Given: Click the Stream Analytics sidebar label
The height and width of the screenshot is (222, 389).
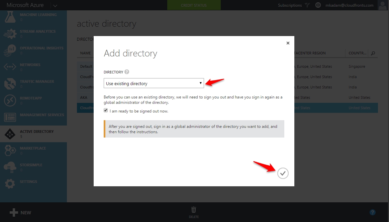Looking at the screenshot, I should (x=38, y=31).
